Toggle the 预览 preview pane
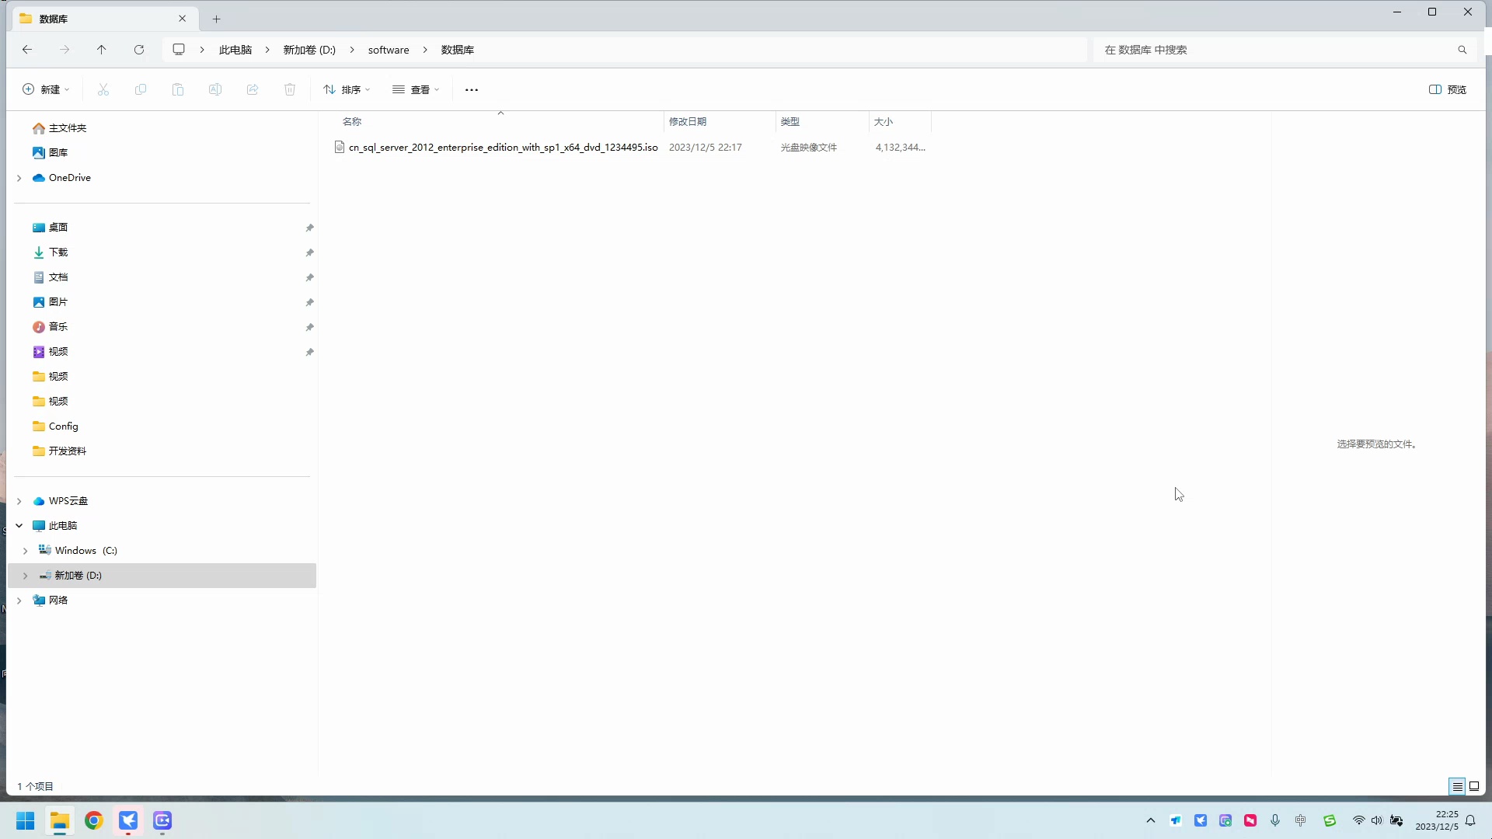Viewport: 1492px width, 839px height. [1448, 89]
